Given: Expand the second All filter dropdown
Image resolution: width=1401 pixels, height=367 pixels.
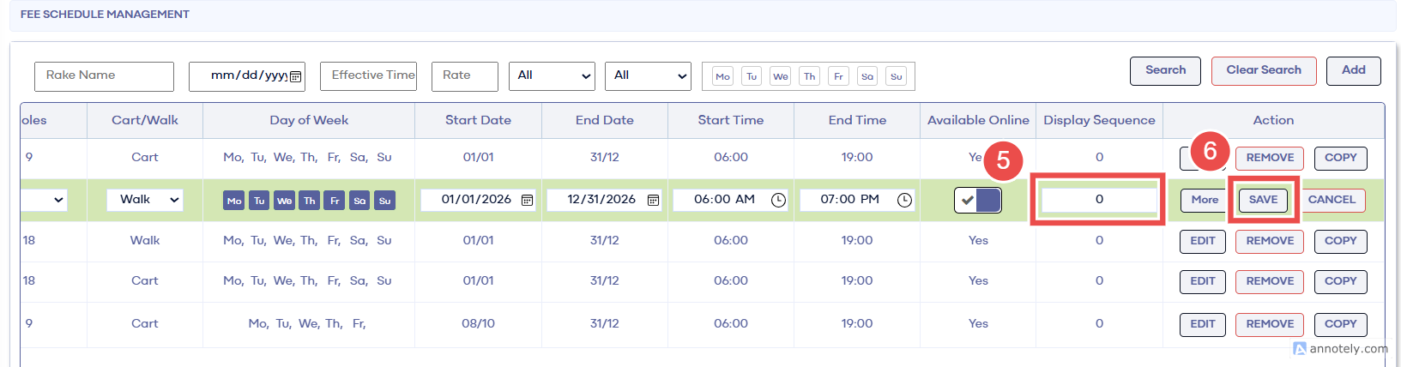Looking at the screenshot, I should [648, 76].
